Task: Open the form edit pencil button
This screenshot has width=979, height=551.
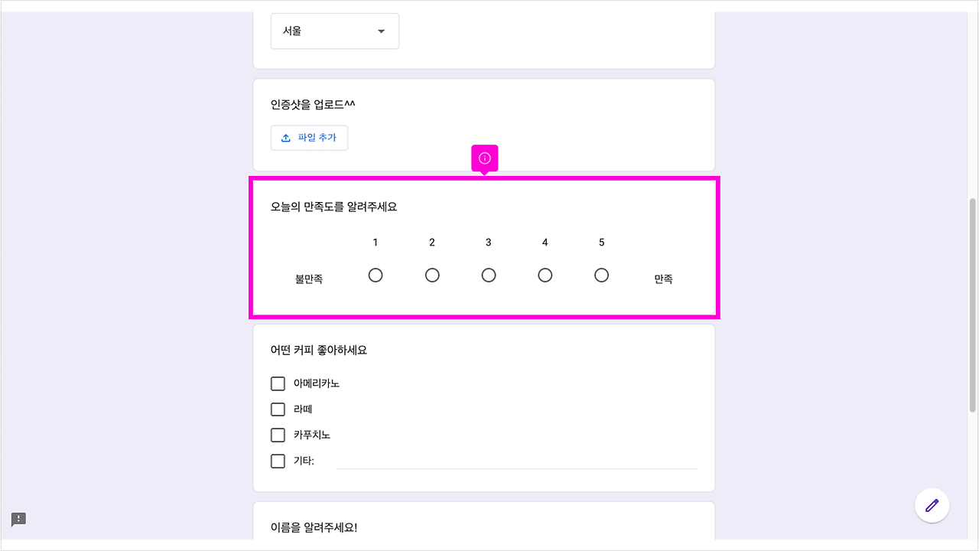Action: [x=932, y=505]
